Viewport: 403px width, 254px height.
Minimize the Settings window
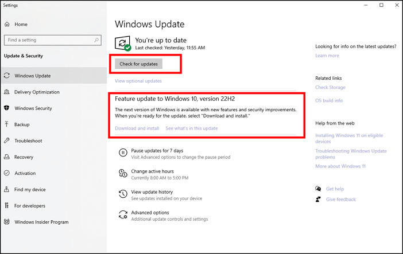coord(366,5)
